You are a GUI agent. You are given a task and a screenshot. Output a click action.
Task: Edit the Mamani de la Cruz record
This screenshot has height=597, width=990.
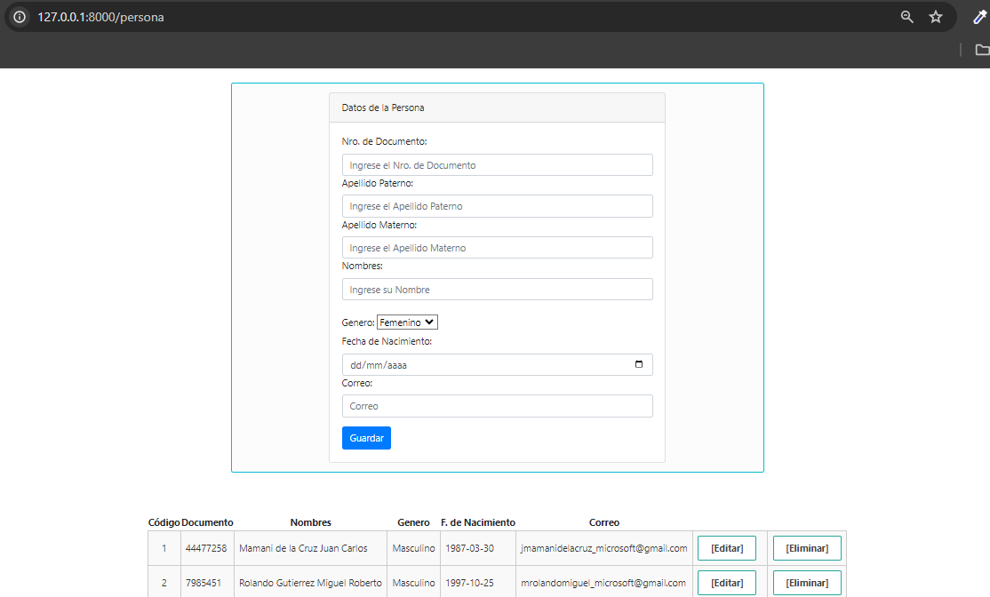tap(726, 548)
